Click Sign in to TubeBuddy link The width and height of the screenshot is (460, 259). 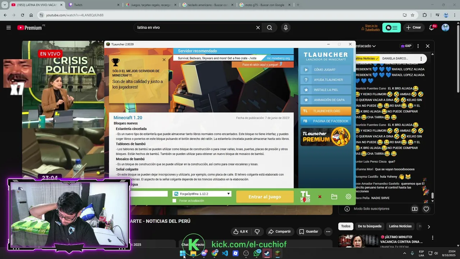coord(372,28)
